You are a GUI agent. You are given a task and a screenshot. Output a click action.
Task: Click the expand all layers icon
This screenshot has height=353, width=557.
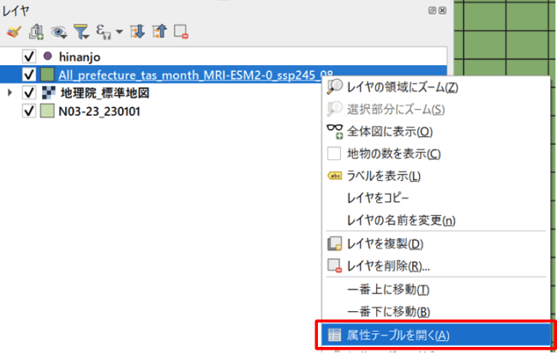[x=137, y=32]
